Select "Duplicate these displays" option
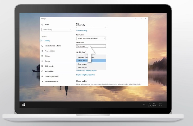Viewport: 193px width, 126px height. click(x=91, y=57)
